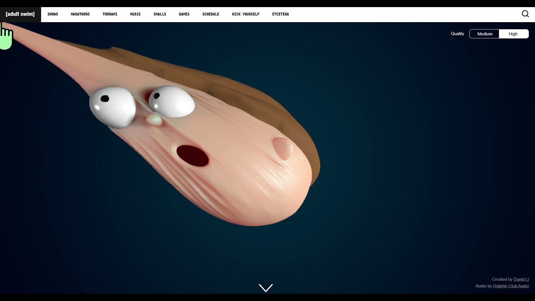Open Rick Yourself
This screenshot has height=301, width=535.
point(246,14)
